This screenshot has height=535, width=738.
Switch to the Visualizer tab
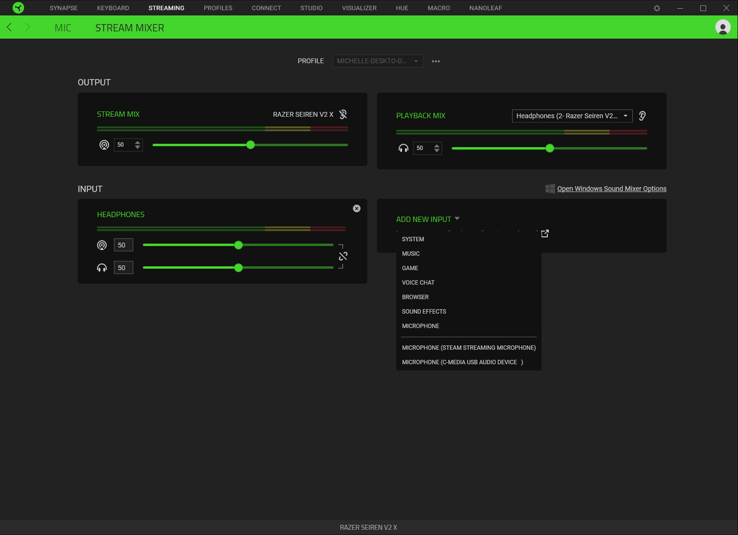tap(359, 8)
